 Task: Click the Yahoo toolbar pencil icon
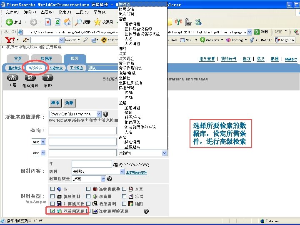click(x=25, y=40)
